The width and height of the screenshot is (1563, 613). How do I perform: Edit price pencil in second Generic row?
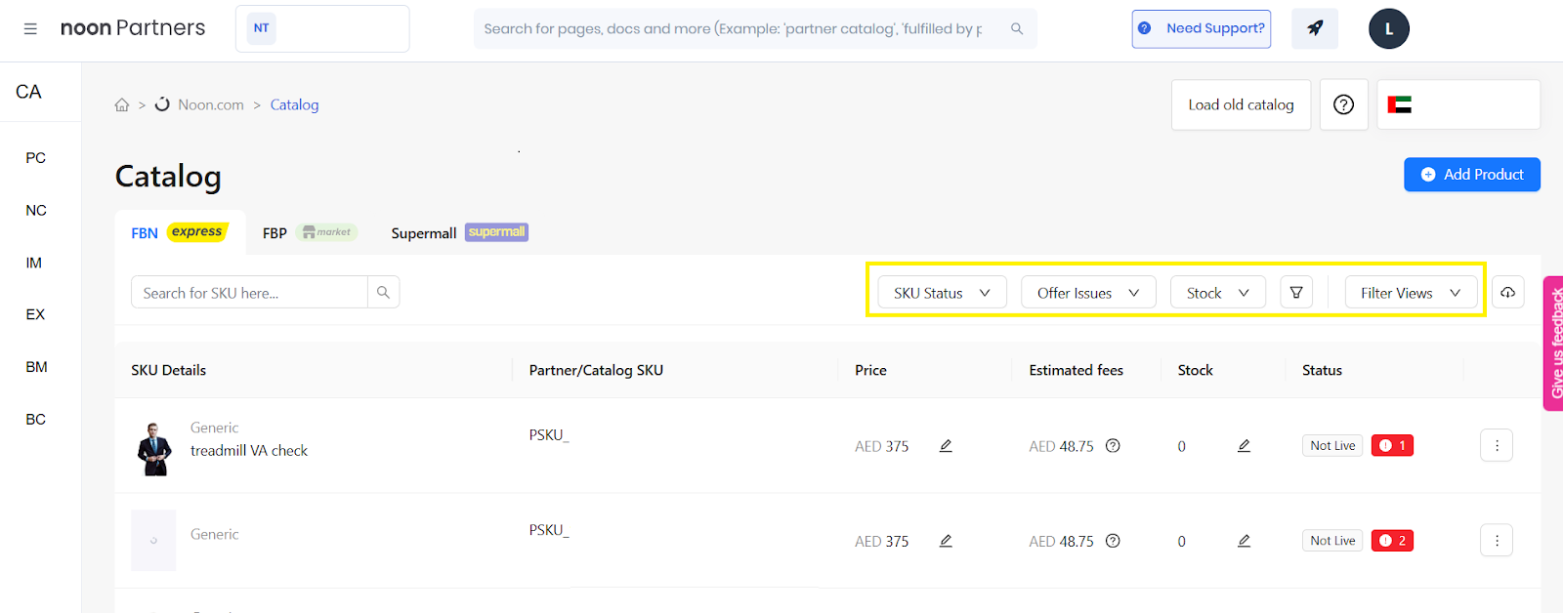(x=946, y=541)
